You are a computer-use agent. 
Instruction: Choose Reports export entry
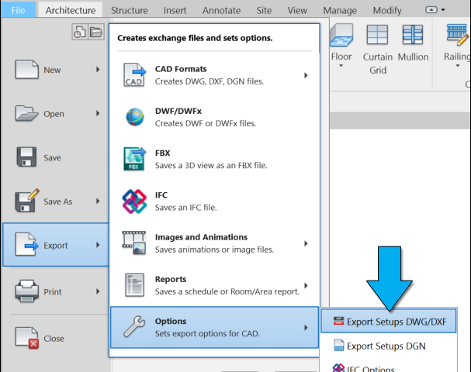(215, 285)
